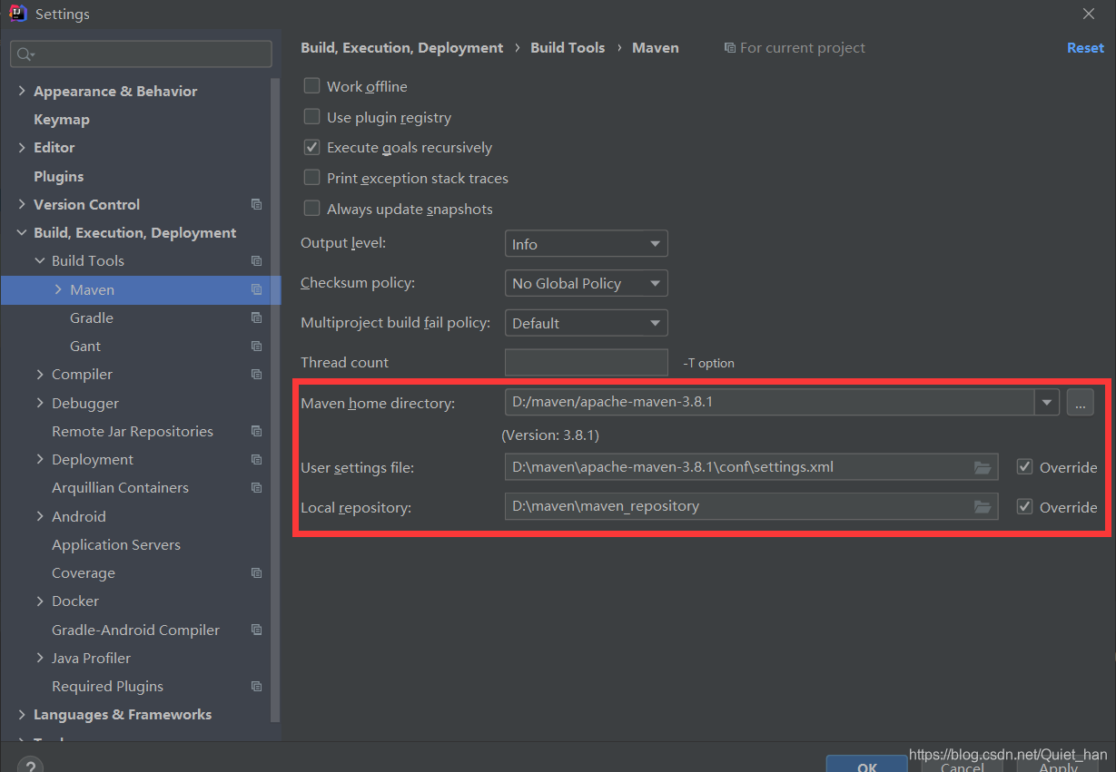Expand the Editor settings node
1116x772 pixels.
(22, 147)
